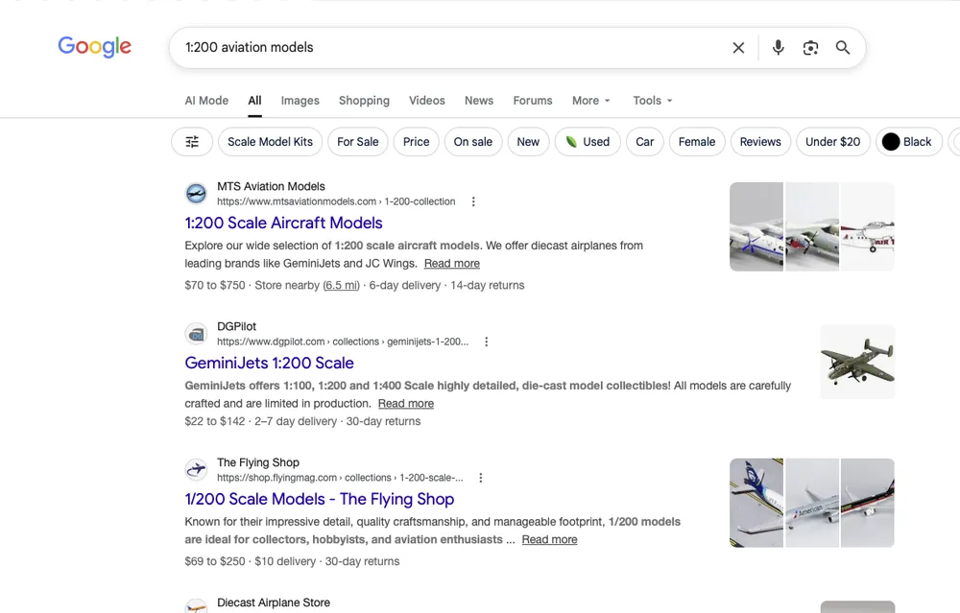Open DGPilot green bomber model thumbnail
Image resolution: width=960 pixels, height=613 pixels.
(x=857, y=362)
